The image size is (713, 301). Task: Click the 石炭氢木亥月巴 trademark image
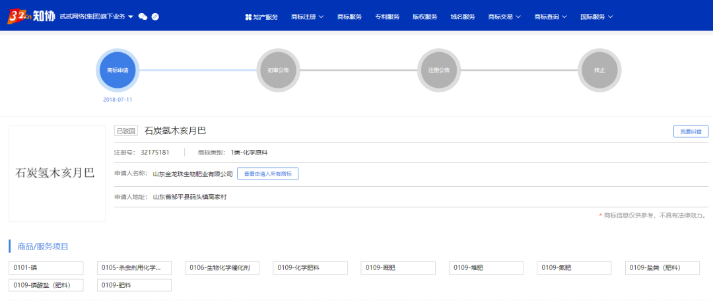56,174
